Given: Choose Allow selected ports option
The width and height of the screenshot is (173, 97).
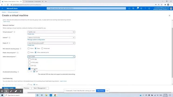Looking at the screenshot, I should [x=35, y=52].
